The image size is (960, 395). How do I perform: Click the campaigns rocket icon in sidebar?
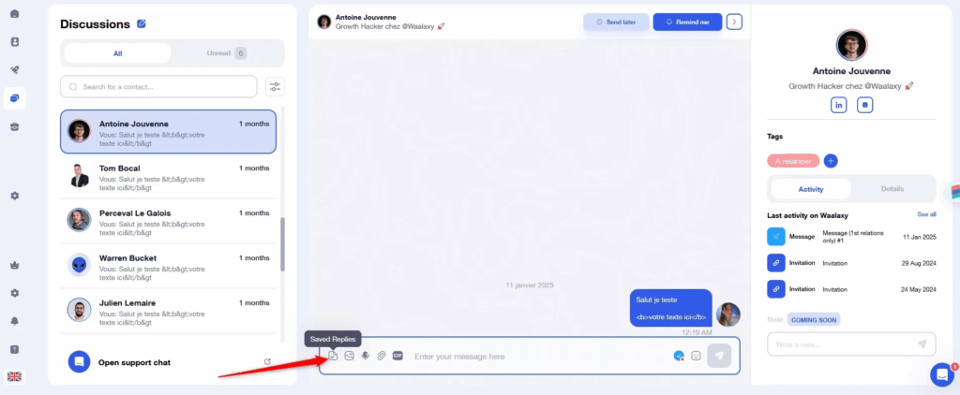[x=15, y=70]
